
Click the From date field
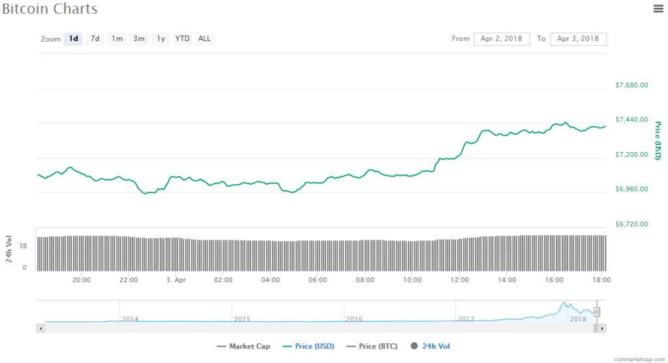tap(502, 39)
